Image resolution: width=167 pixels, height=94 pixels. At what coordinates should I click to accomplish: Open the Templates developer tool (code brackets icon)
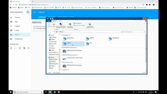pos(15,48)
